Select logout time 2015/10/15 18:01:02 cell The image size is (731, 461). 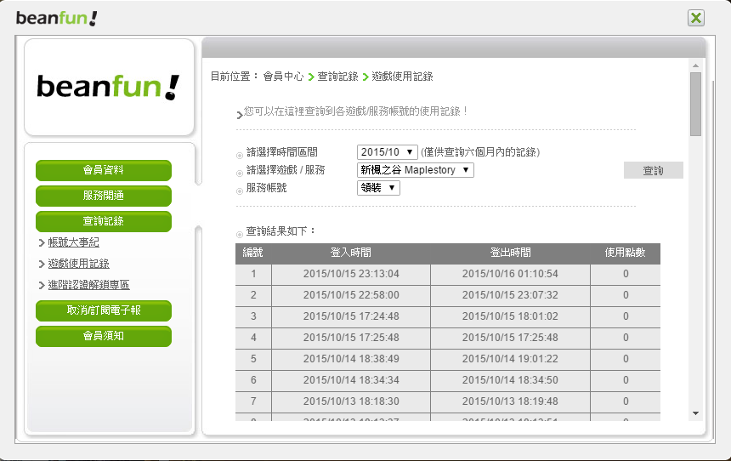pos(510,316)
